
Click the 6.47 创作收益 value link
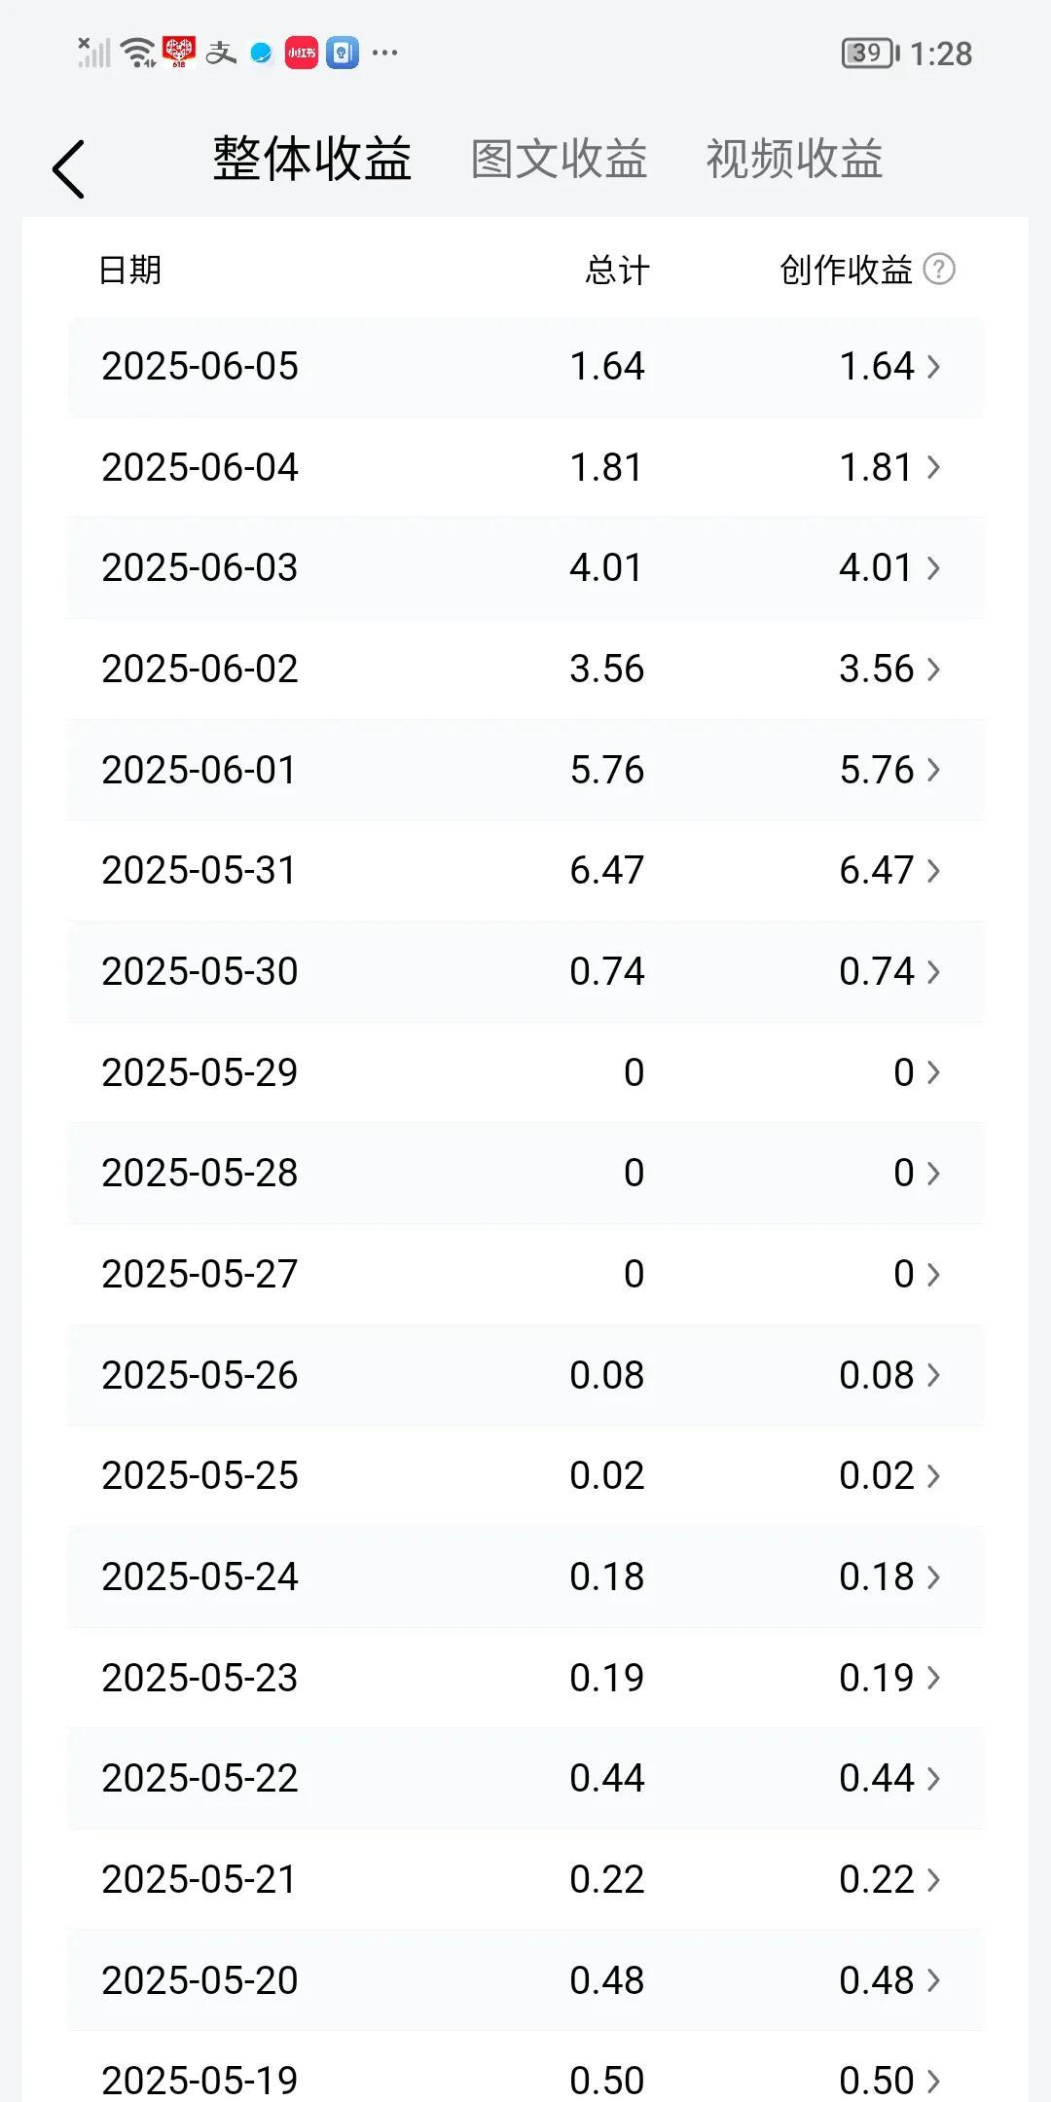877,871
